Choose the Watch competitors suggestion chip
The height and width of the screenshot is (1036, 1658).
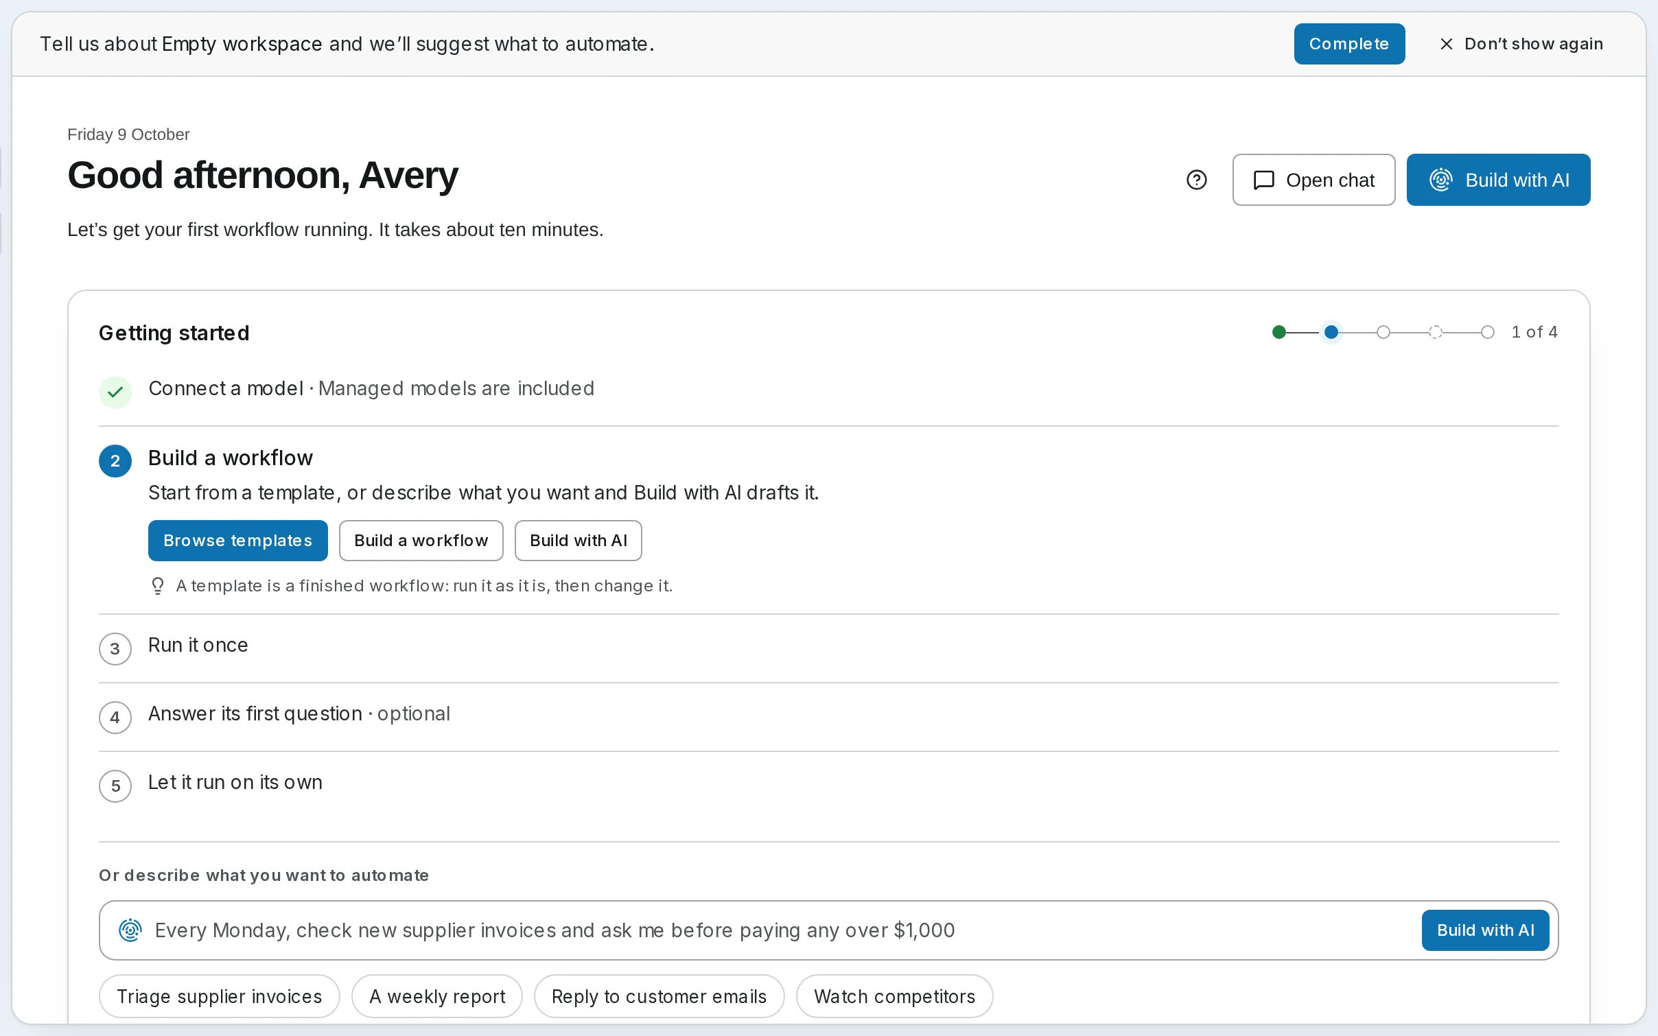[894, 996]
